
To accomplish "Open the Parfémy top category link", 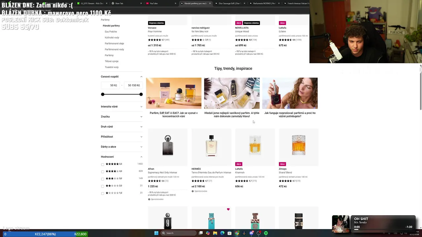I will (x=105, y=20).
